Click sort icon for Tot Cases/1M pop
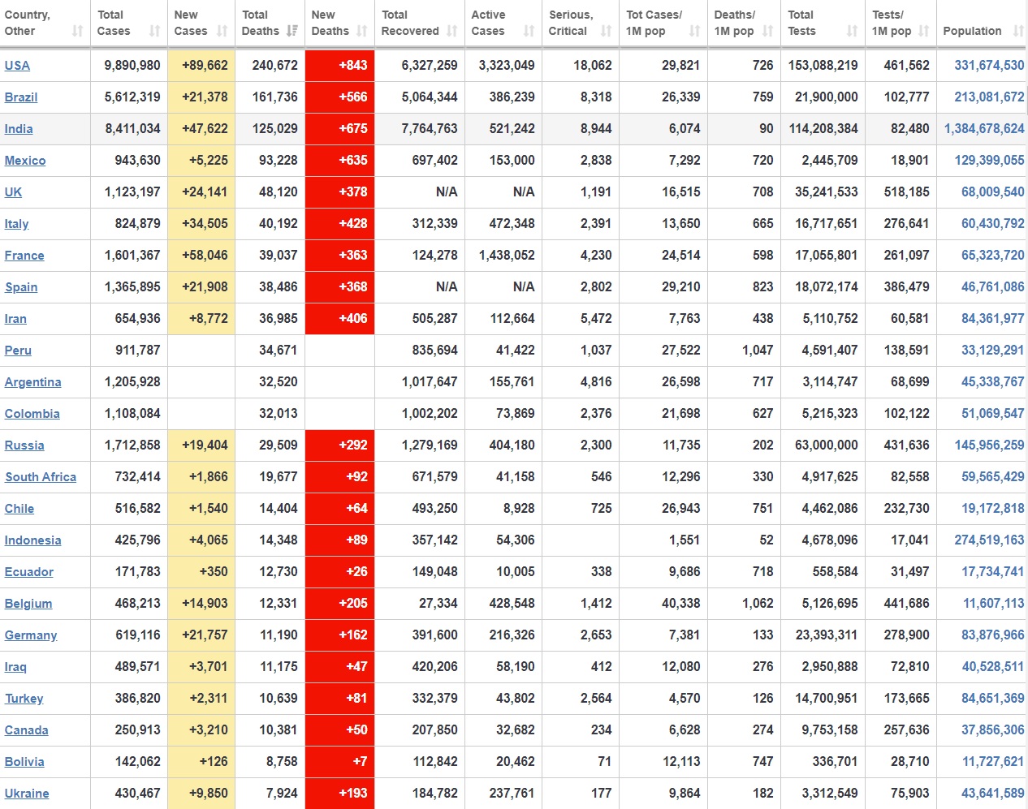The height and width of the screenshot is (809, 1028). click(694, 32)
